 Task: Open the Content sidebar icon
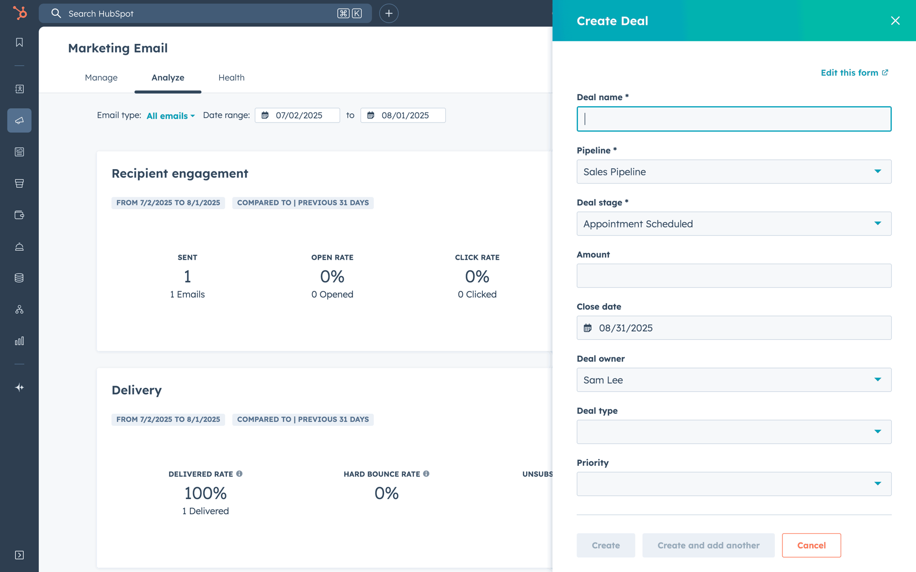19,152
